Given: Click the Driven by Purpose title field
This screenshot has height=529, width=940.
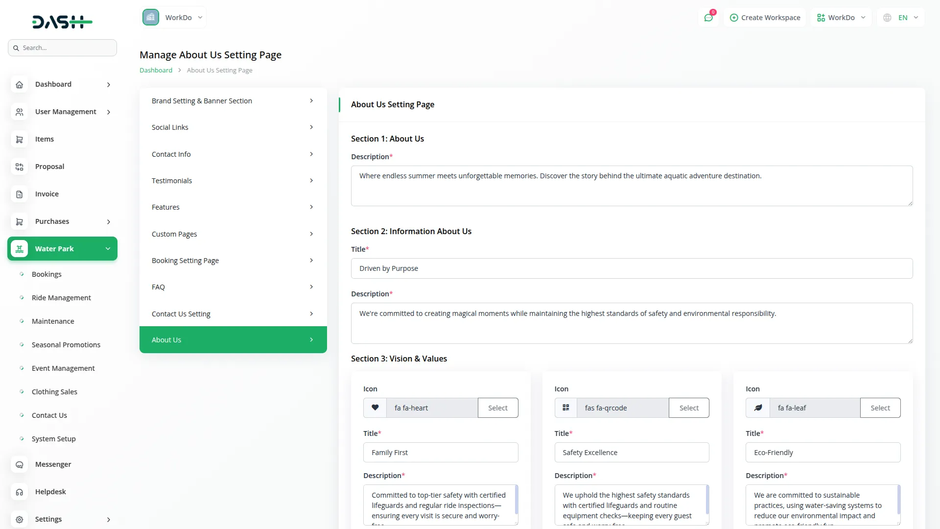Looking at the screenshot, I should click(x=632, y=268).
